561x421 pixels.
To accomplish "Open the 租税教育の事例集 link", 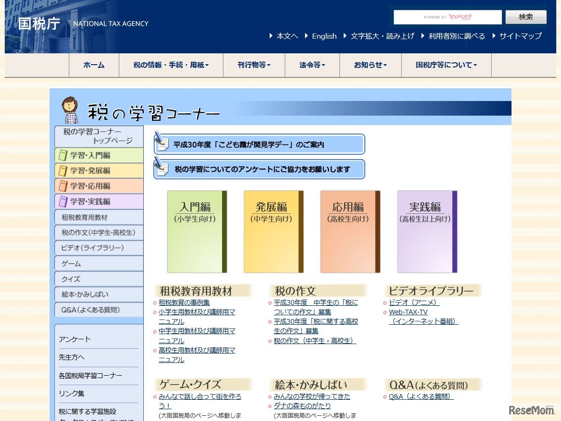I will pyautogui.click(x=183, y=303).
